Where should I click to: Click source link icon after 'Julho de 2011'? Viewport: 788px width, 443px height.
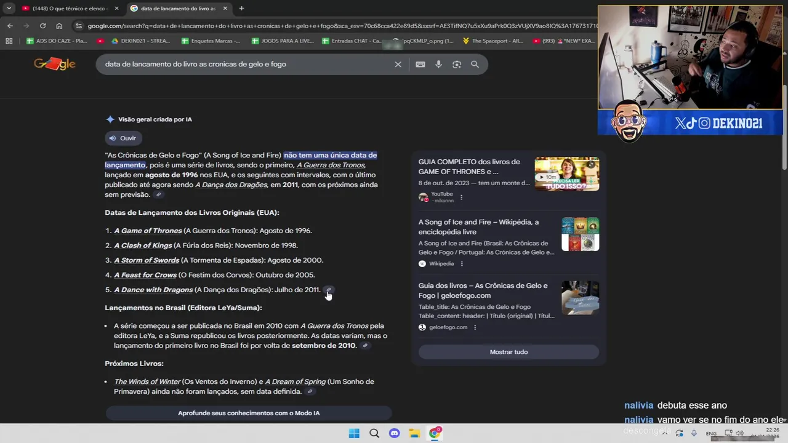[x=329, y=290]
